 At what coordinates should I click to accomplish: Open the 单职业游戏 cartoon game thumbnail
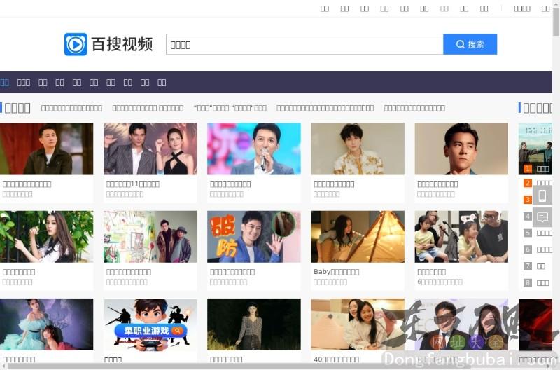(x=150, y=324)
